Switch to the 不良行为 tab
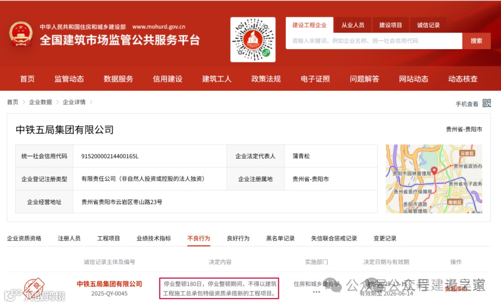The width and height of the screenshot is (501, 305). 199,238
